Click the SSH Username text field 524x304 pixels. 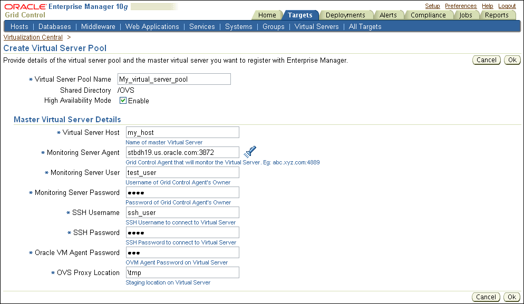(x=182, y=212)
